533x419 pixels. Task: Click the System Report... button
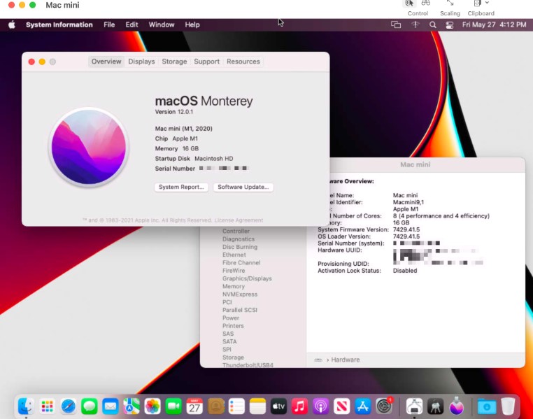pyautogui.click(x=181, y=187)
